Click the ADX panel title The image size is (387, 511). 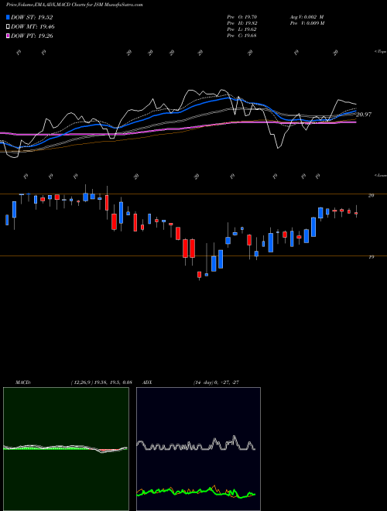(148, 382)
